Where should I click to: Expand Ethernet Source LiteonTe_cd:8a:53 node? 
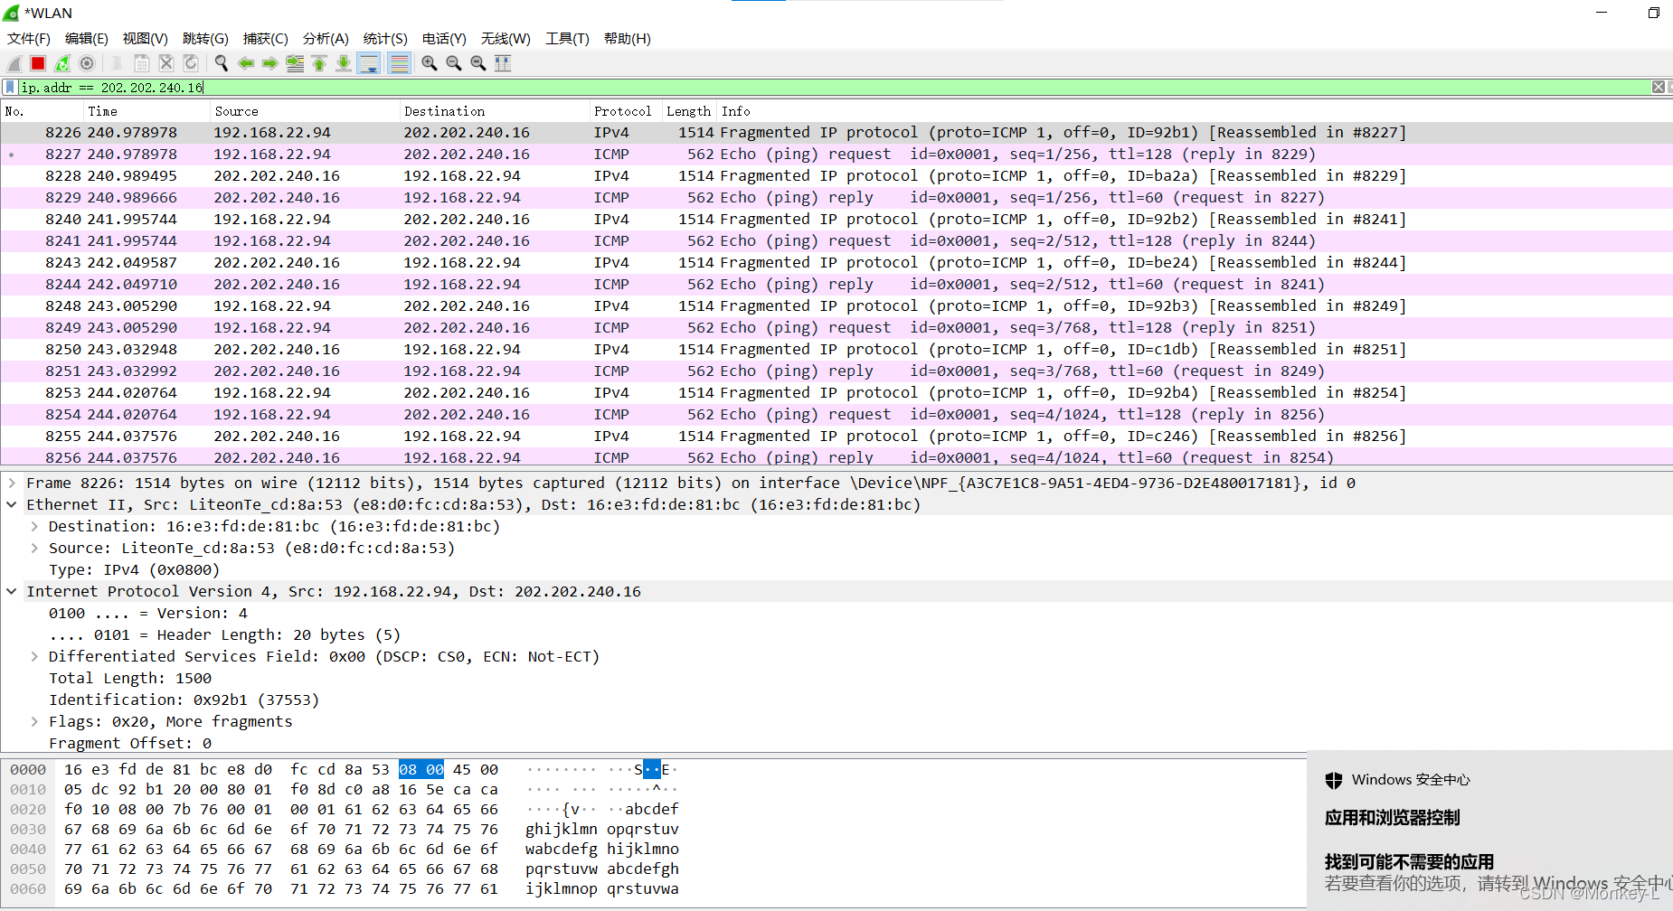(x=33, y=548)
